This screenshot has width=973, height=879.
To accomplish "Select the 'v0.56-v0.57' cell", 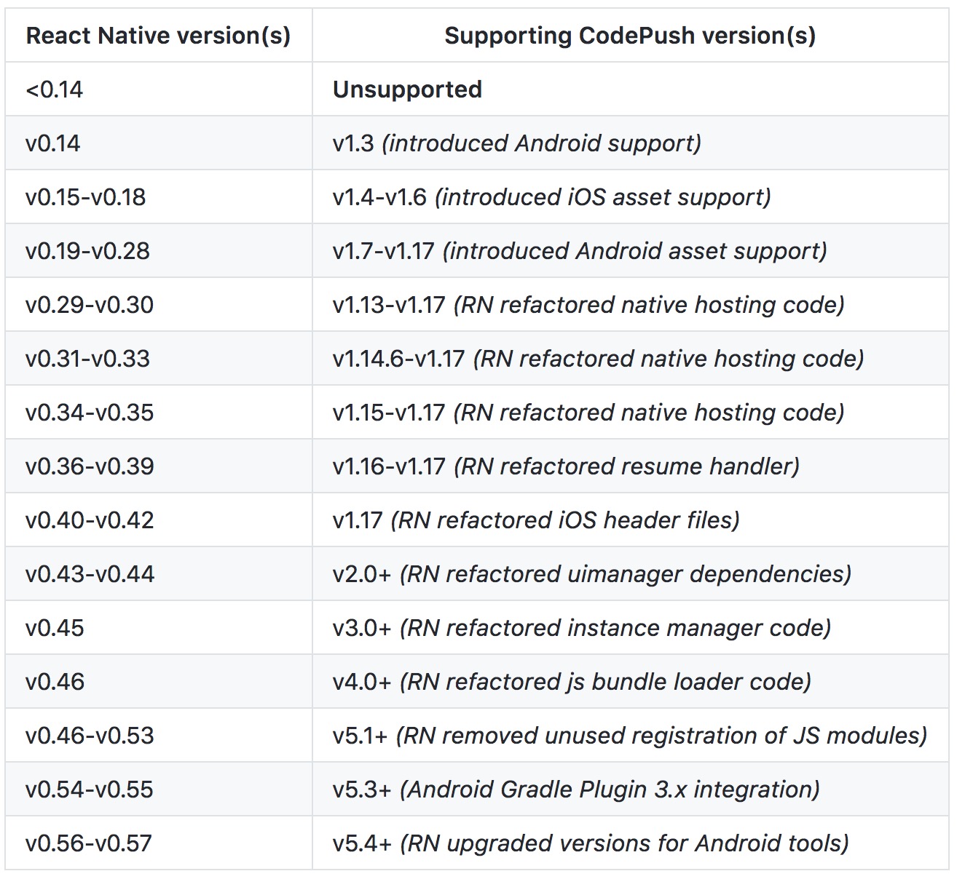I will [x=159, y=843].
